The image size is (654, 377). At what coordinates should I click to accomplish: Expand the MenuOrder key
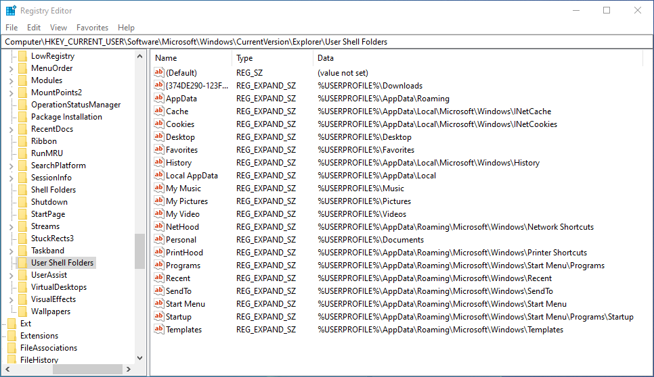point(12,69)
